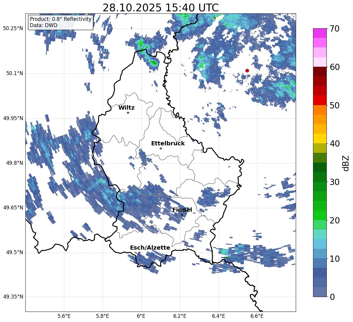Click the 50.1°N latitude tick label
Image resolution: width=353 pixels, height=322 pixels.
click(x=14, y=73)
